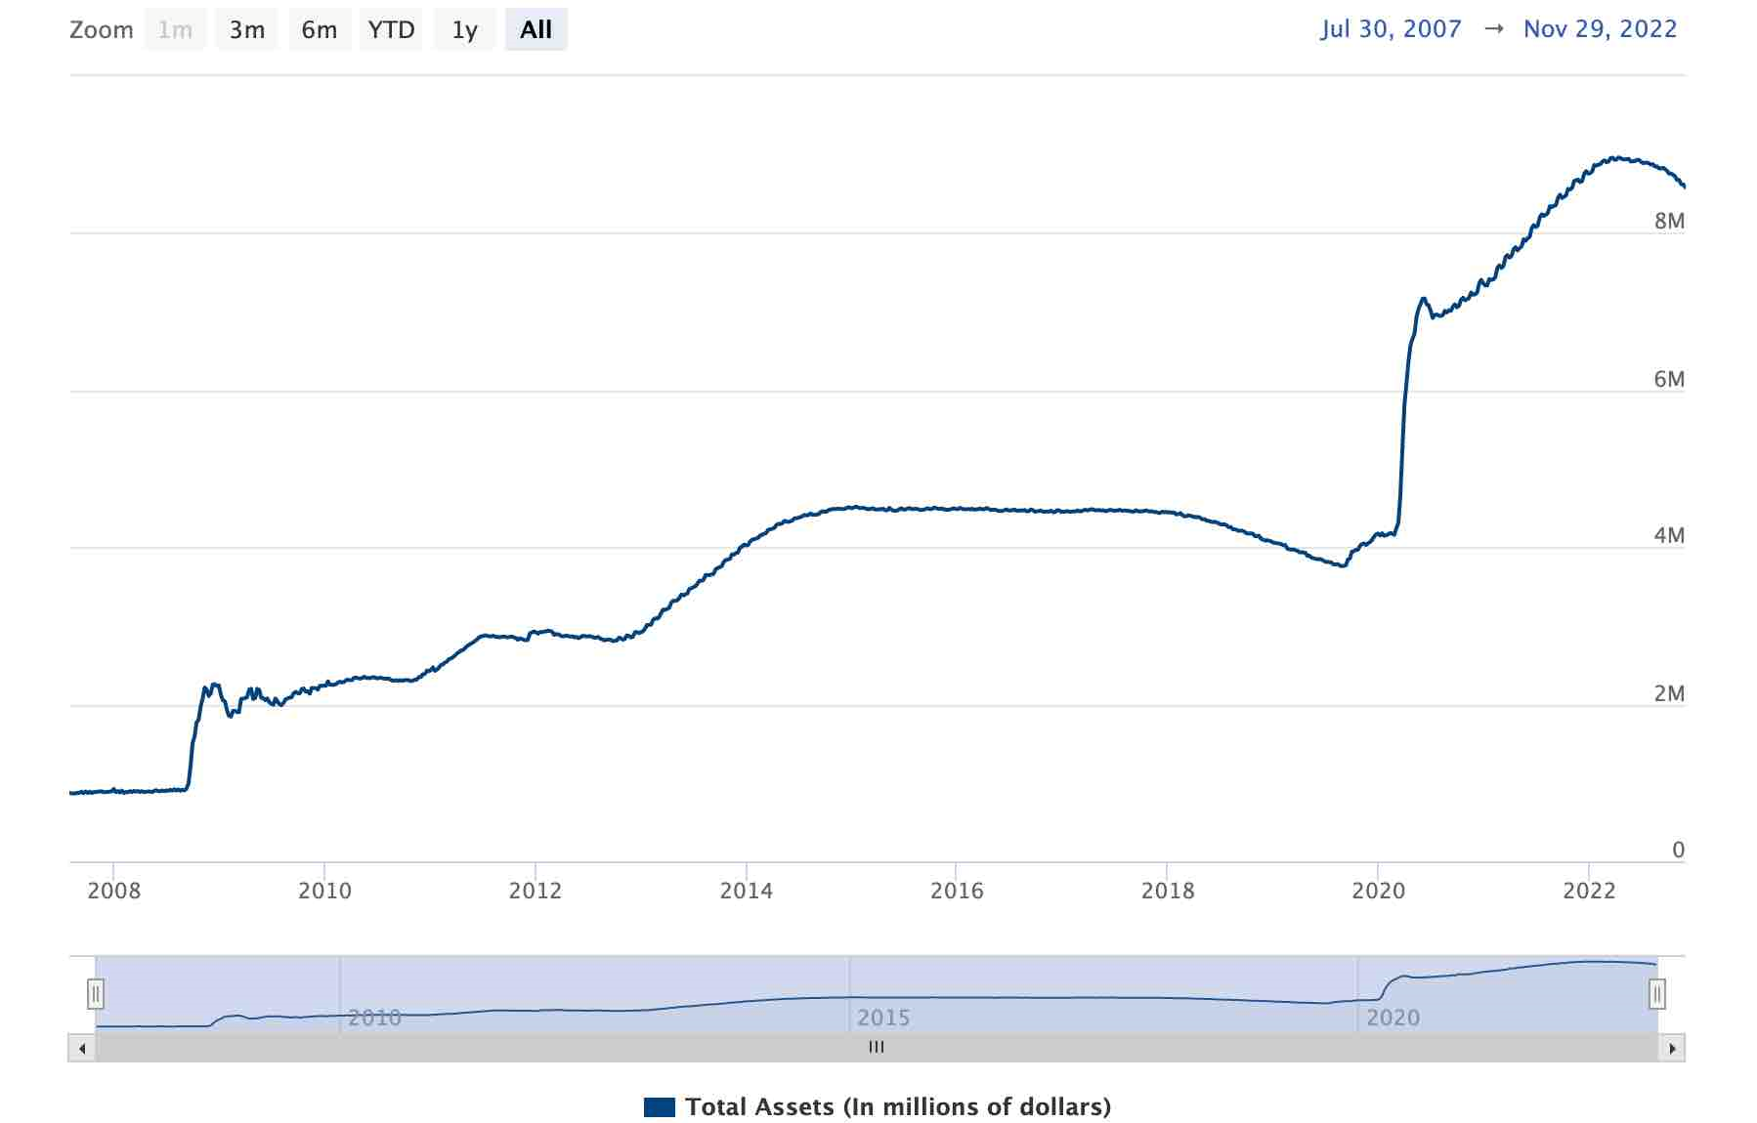Select the 3m zoom range
The height and width of the screenshot is (1123, 1757).
coord(246,30)
